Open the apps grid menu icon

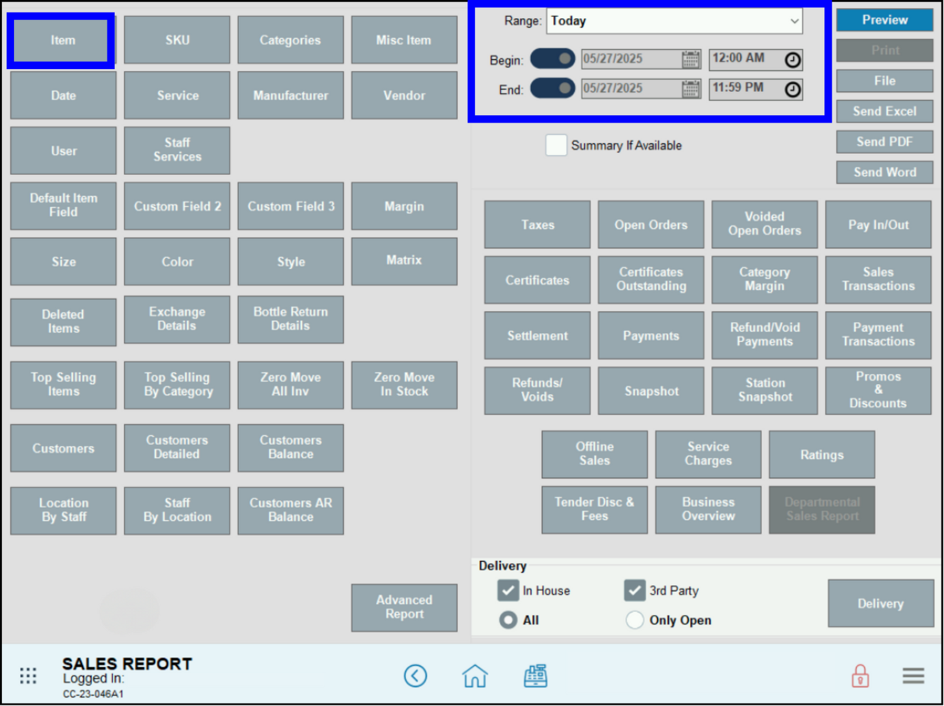(28, 676)
